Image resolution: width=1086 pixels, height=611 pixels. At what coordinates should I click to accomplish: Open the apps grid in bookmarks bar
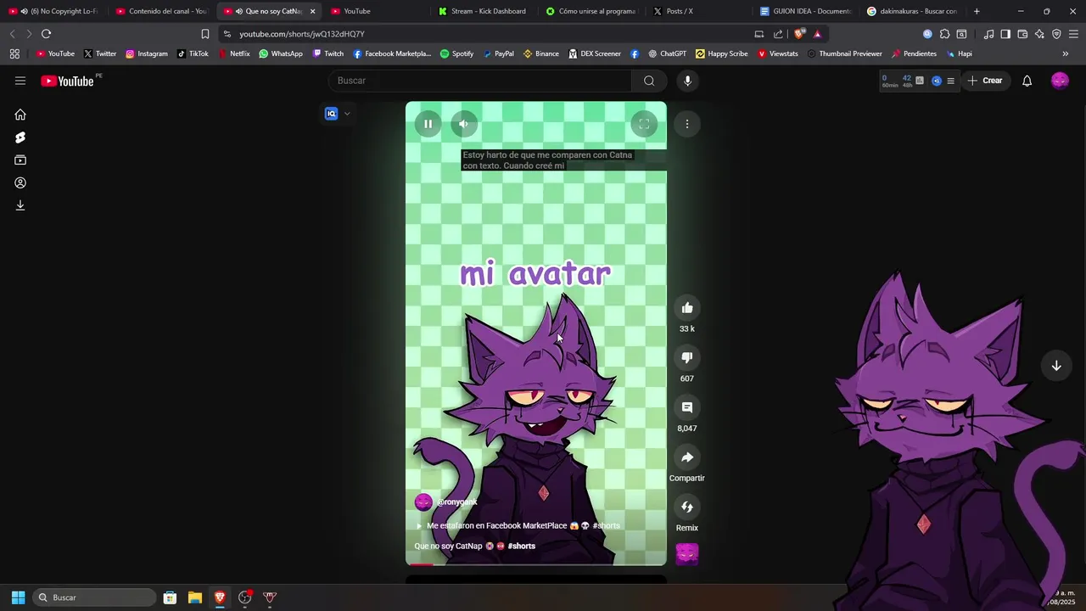pos(14,53)
